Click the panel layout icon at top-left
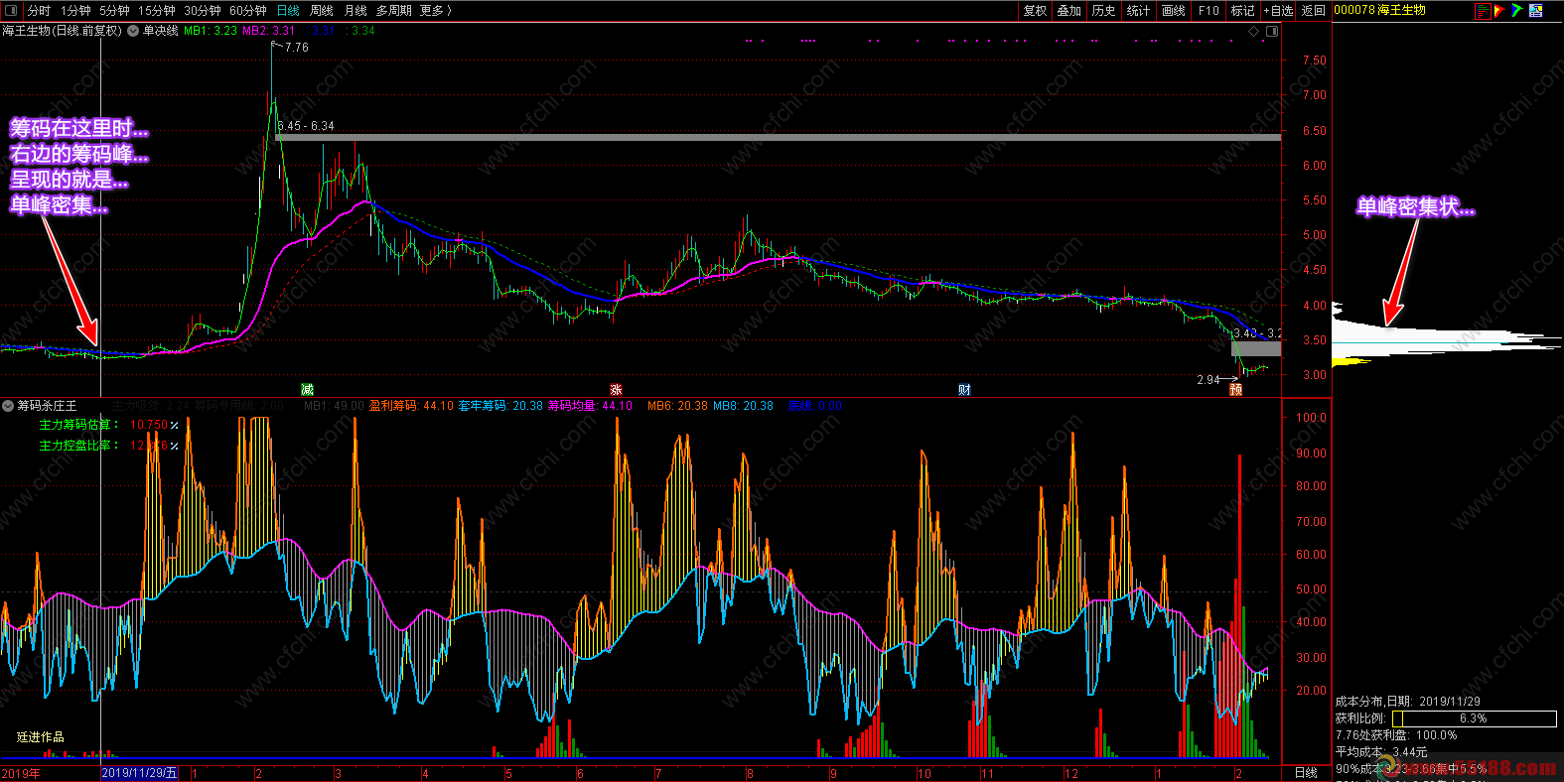 point(11,11)
